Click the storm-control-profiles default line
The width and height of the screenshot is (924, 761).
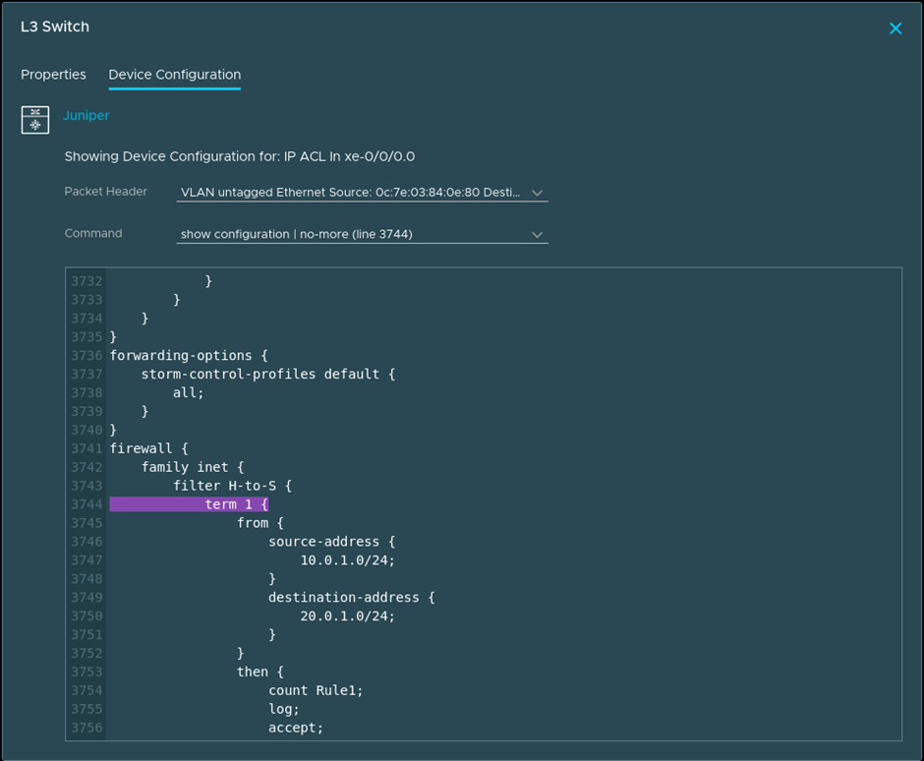(x=260, y=374)
